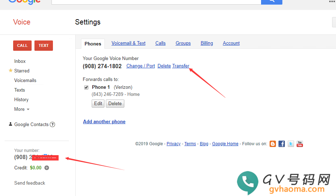Viewport: 336px width, 196px height.
Task: Click the person icon before Google Contacts
Action: (10, 124)
